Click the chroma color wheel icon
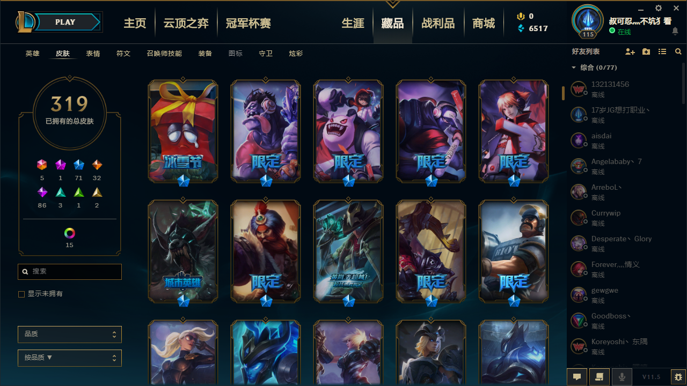The width and height of the screenshot is (687, 386). coord(70,233)
